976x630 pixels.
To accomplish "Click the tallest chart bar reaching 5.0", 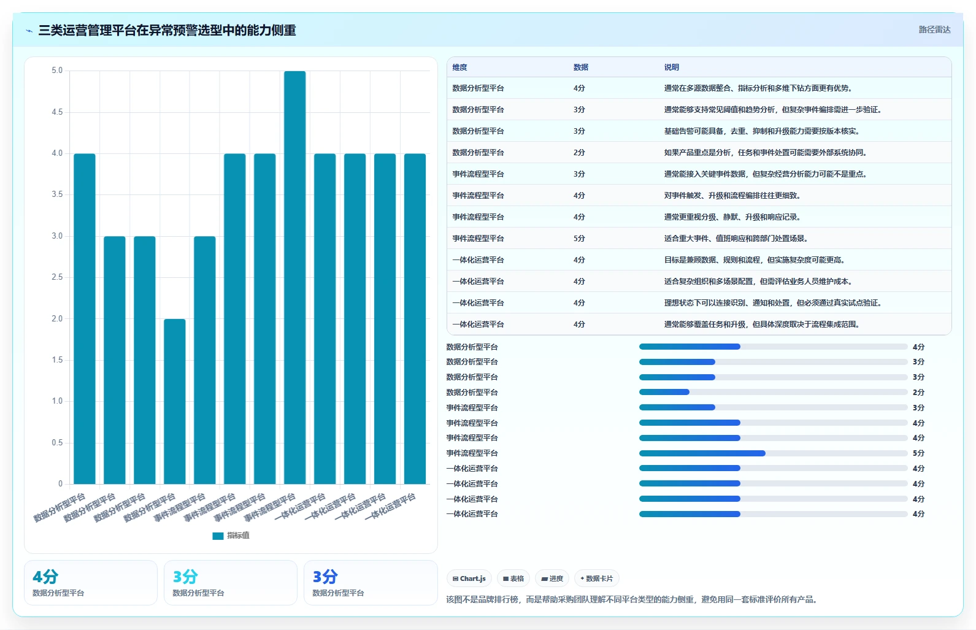I will (294, 277).
